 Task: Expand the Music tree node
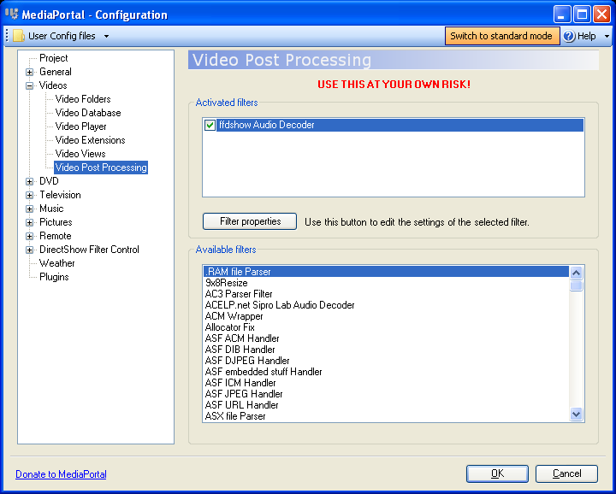29,209
